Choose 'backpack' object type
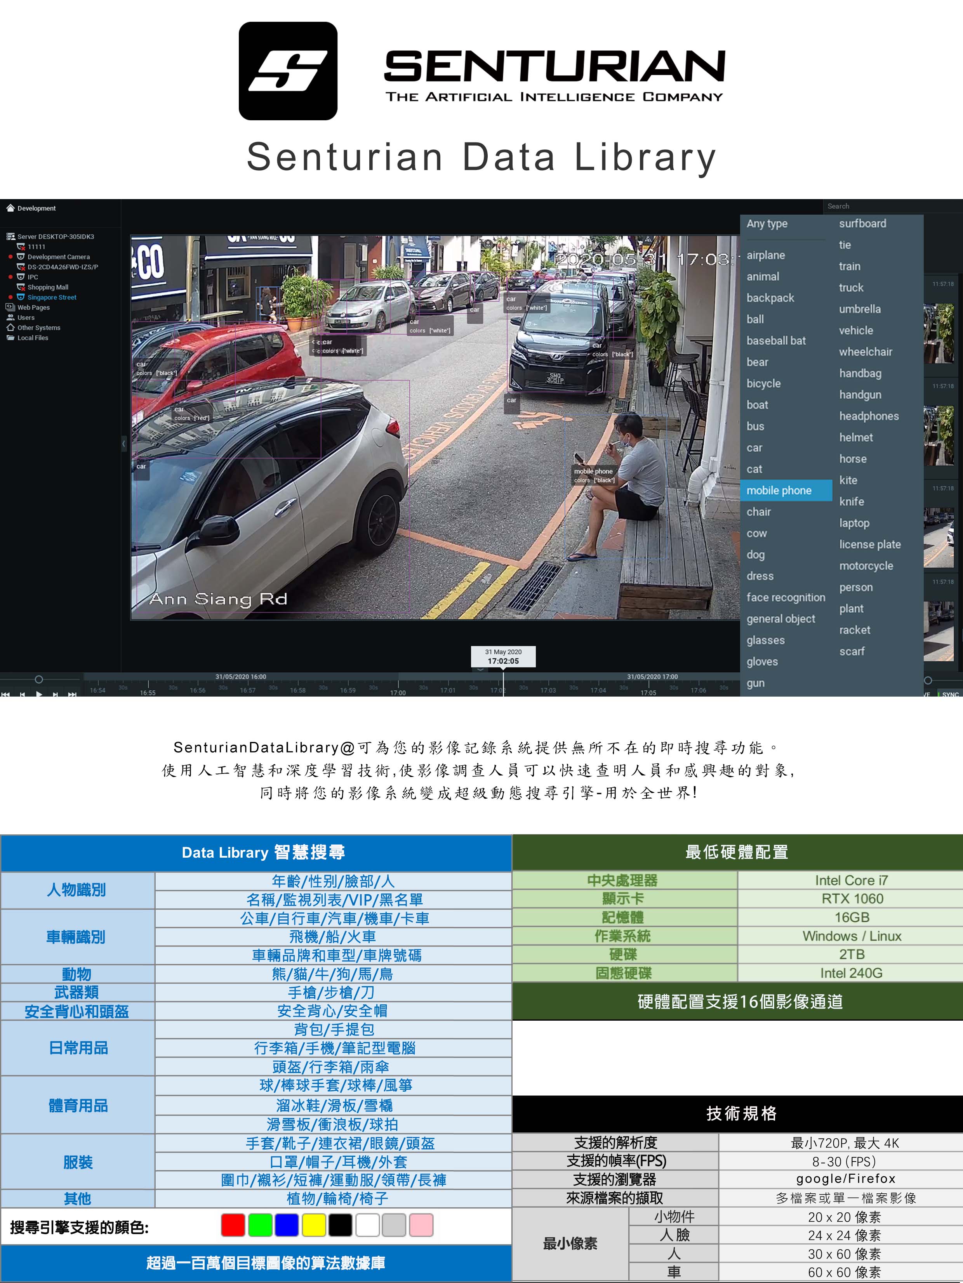Viewport: 963px width, 1283px height. (x=770, y=298)
